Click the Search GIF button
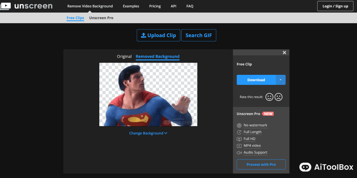 point(198,35)
